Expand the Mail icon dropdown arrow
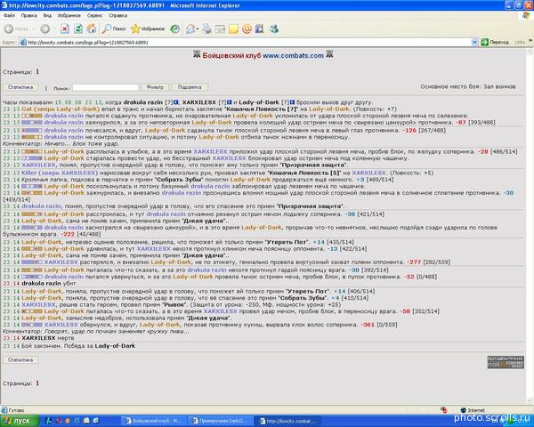The height and width of the screenshot is (427, 534). pyautogui.click(x=198, y=29)
